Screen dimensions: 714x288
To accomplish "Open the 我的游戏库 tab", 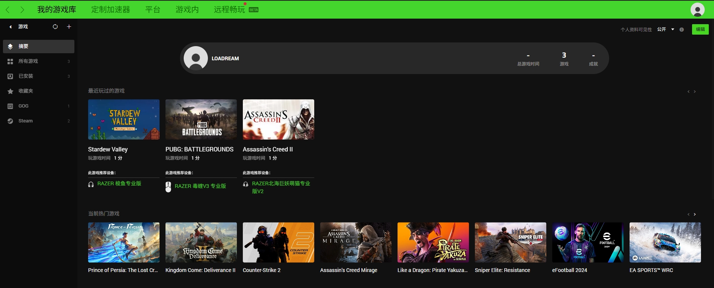I will 57,10.
